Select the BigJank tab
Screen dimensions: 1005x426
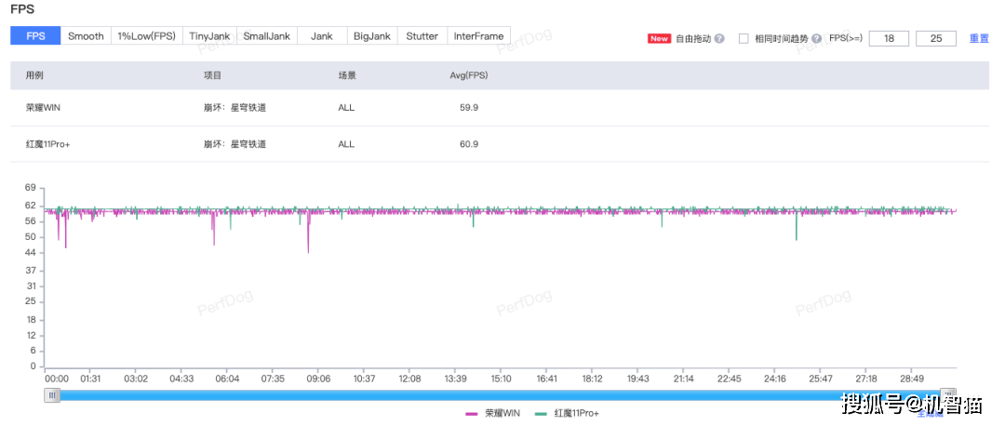point(372,36)
